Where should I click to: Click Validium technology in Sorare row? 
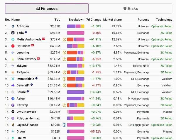(x=167, y=92)
